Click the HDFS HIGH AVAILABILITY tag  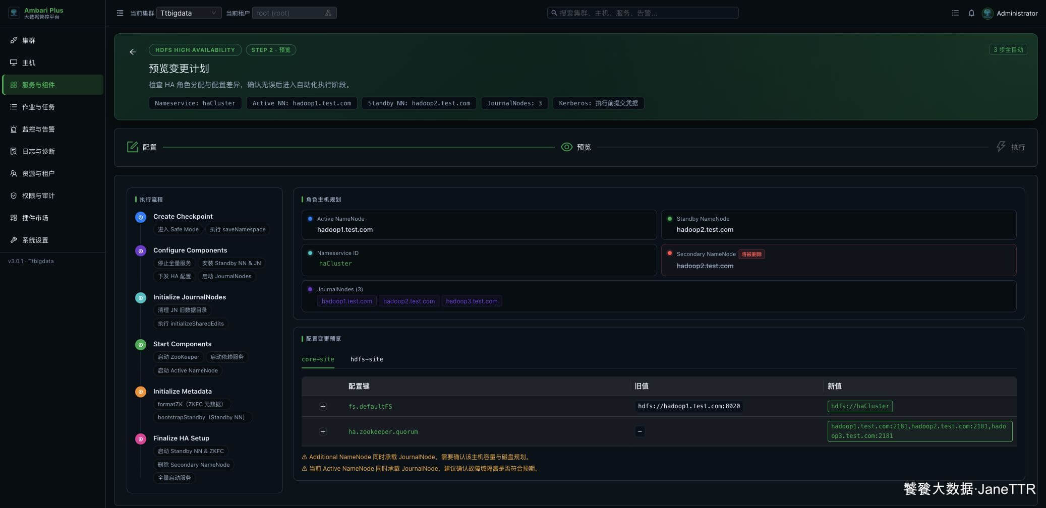[x=195, y=50]
